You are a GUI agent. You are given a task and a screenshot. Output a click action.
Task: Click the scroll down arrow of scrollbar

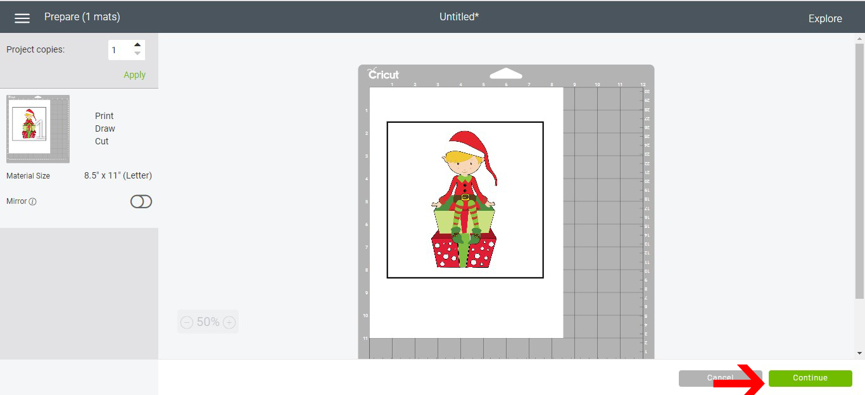coord(859,353)
